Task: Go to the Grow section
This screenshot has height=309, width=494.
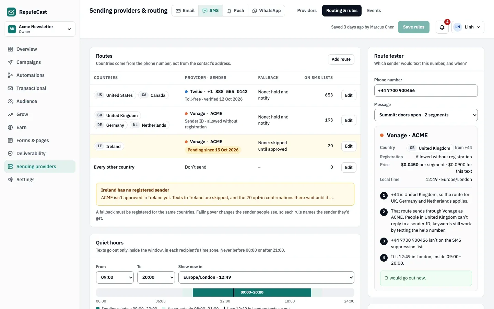Action: coord(40,114)
